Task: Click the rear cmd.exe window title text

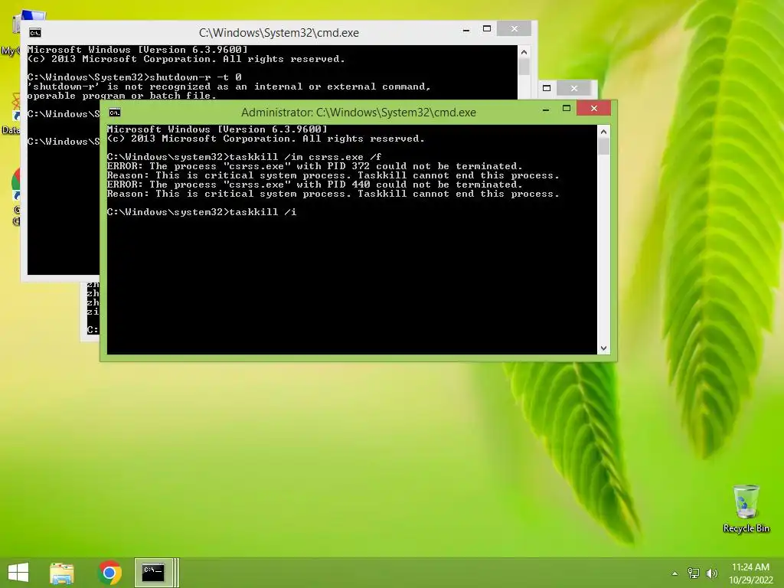Action: (x=279, y=33)
